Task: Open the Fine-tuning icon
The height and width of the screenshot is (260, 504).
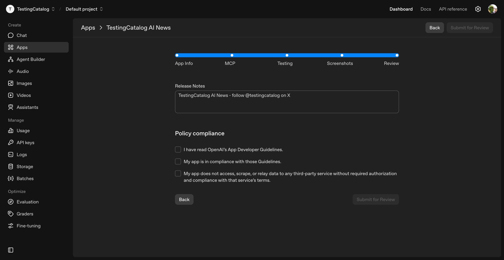Action: (10, 226)
